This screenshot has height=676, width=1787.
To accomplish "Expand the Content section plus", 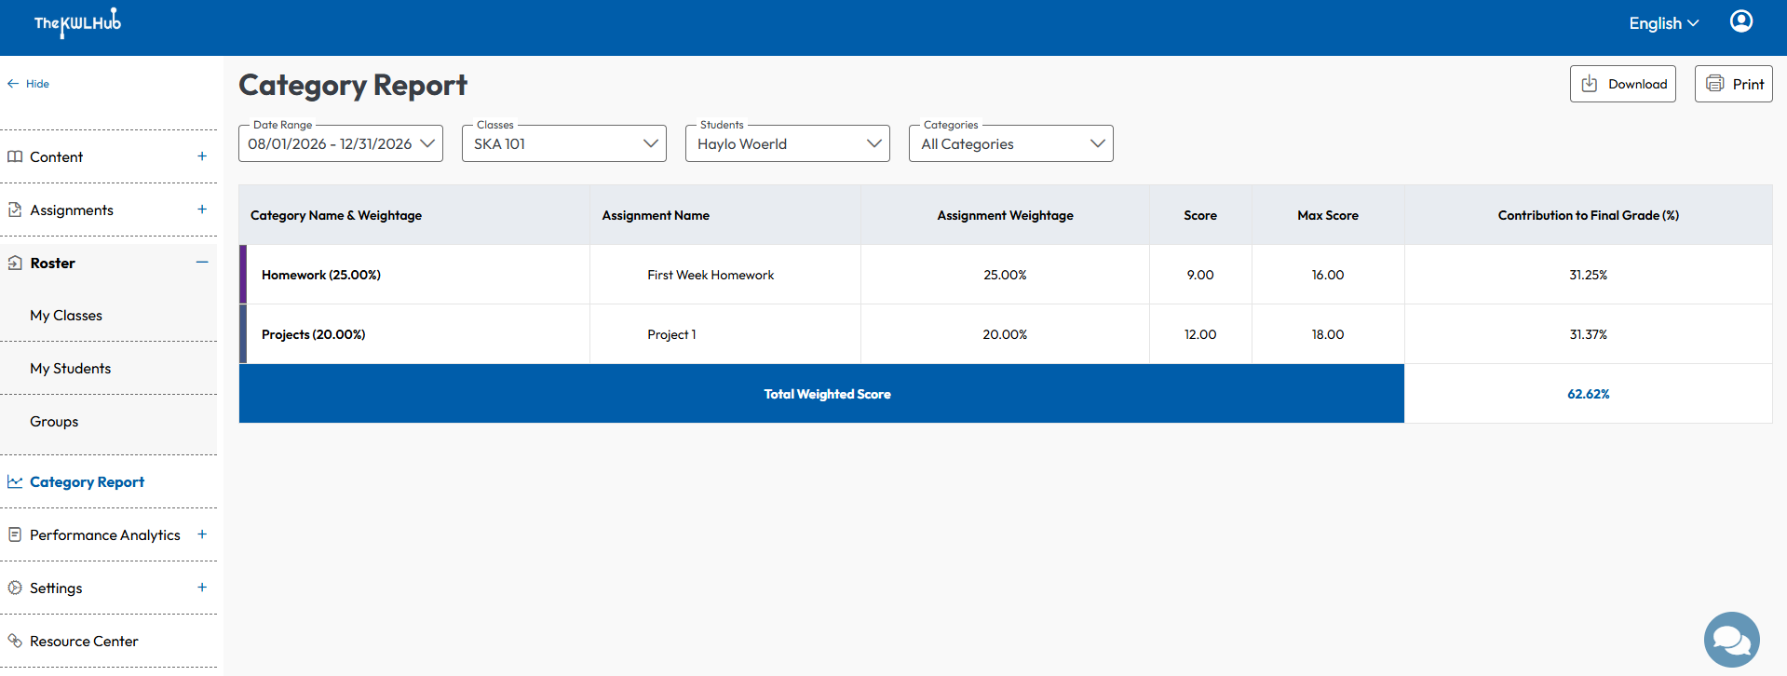I will click(202, 156).
